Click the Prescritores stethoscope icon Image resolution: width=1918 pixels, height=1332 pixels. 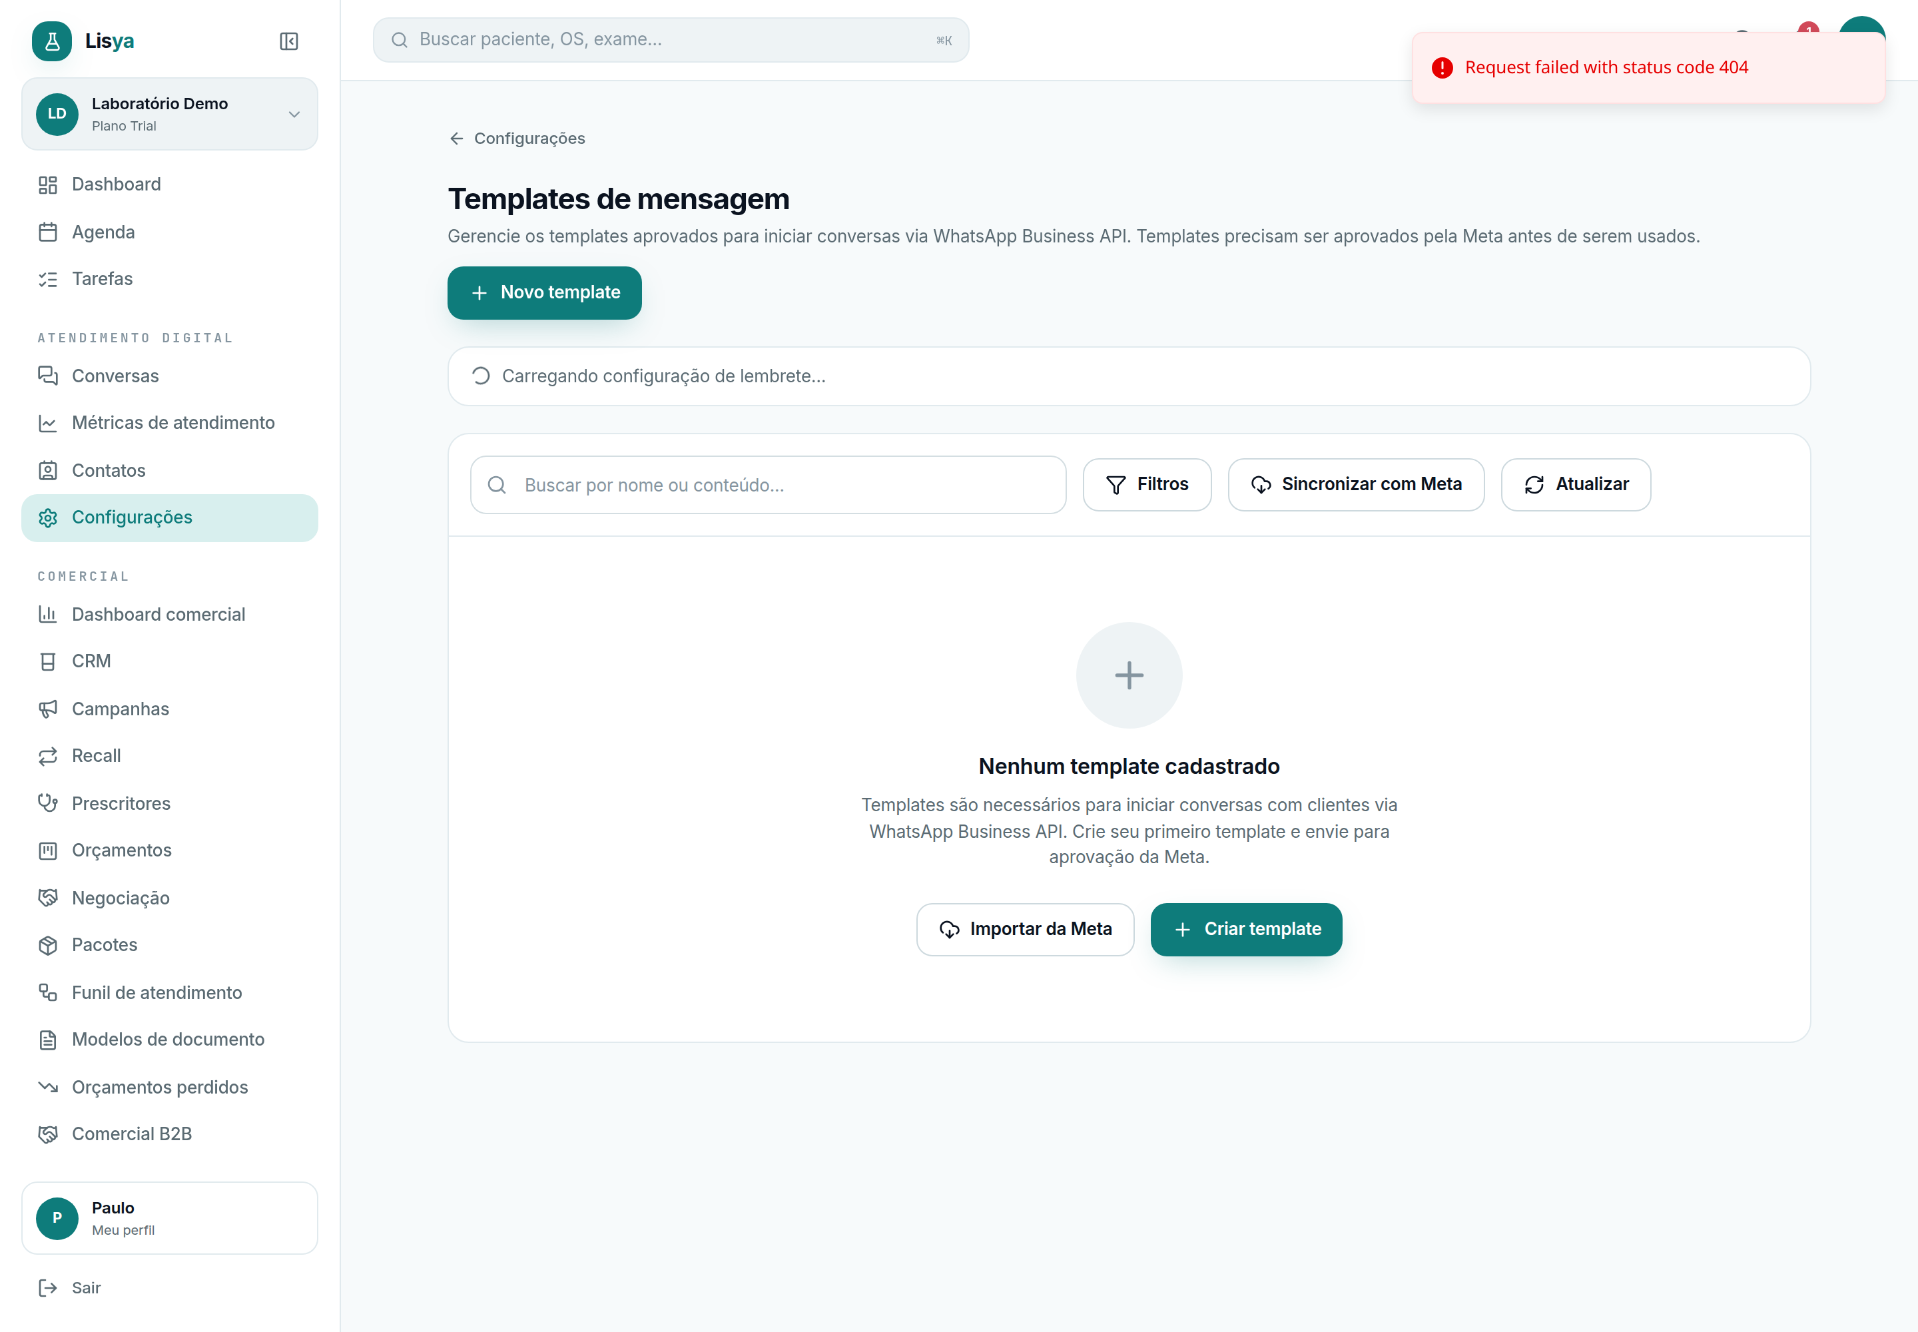pos(47,804)
